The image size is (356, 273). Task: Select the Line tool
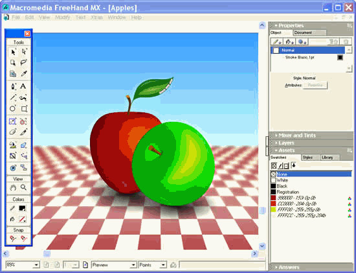tap(13, 98)
